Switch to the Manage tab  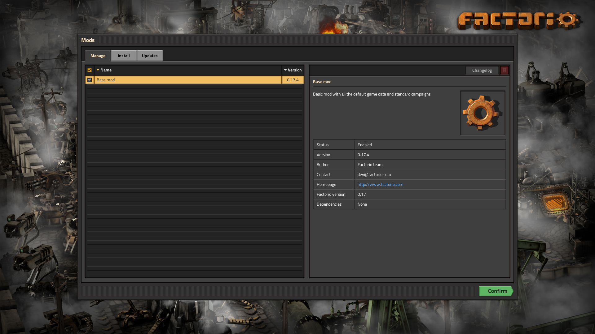(98, 56)
